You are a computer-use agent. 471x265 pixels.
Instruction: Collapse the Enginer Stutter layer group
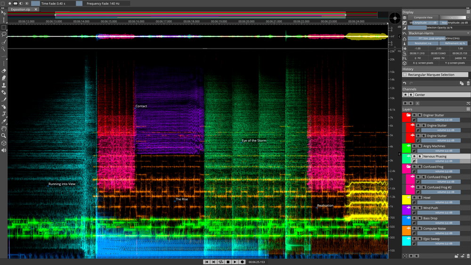[408, 115]
